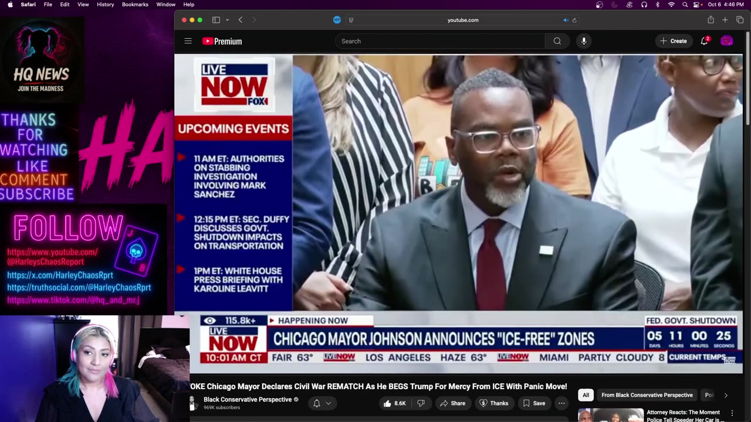Click the YouTube video player
Viewport: 751px width, 422px height.
[x=459, y=214]
